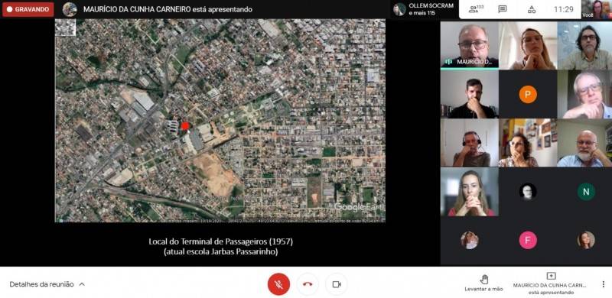The height and width of the screenshot is (298, 612).
Task: Select the MAURÍCIO D... video tile
Action: (470, 46)
